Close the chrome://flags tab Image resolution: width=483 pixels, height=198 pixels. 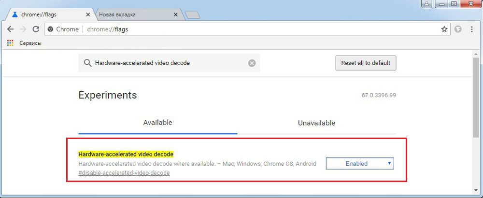[88, 14]
